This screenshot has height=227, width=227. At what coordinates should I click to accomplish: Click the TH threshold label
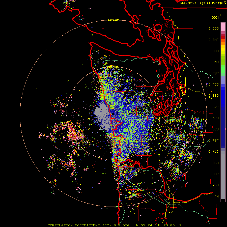[x=217, y=196]
